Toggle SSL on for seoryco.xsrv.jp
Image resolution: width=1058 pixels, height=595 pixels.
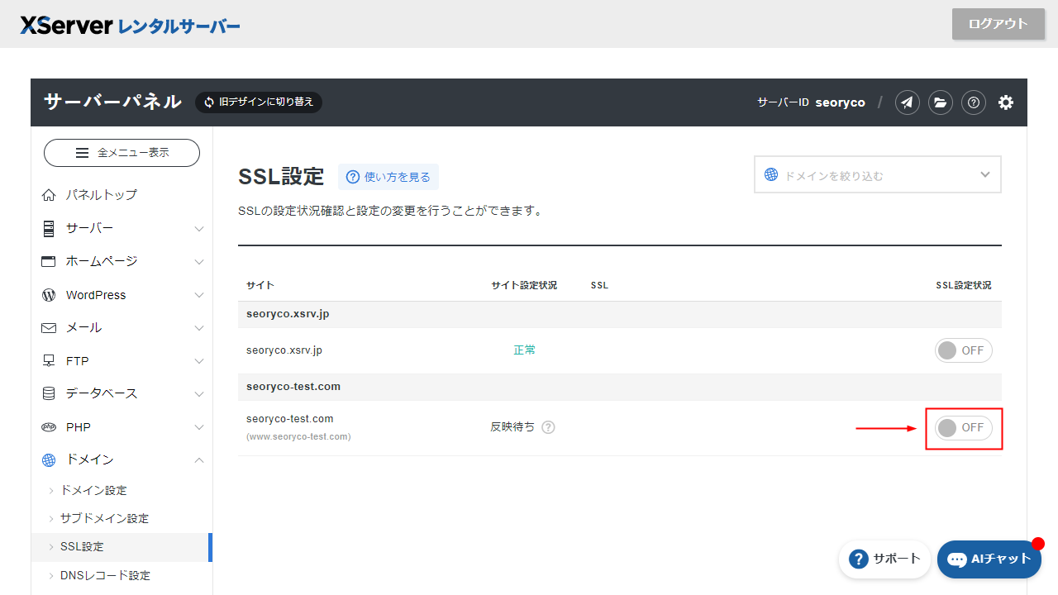(963, 350)
